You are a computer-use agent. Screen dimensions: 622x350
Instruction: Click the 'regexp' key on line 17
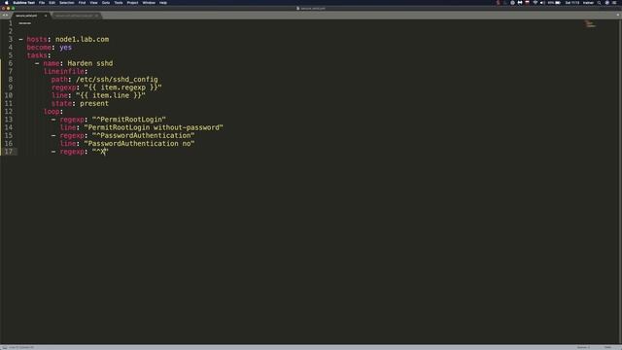pos(72,152)
